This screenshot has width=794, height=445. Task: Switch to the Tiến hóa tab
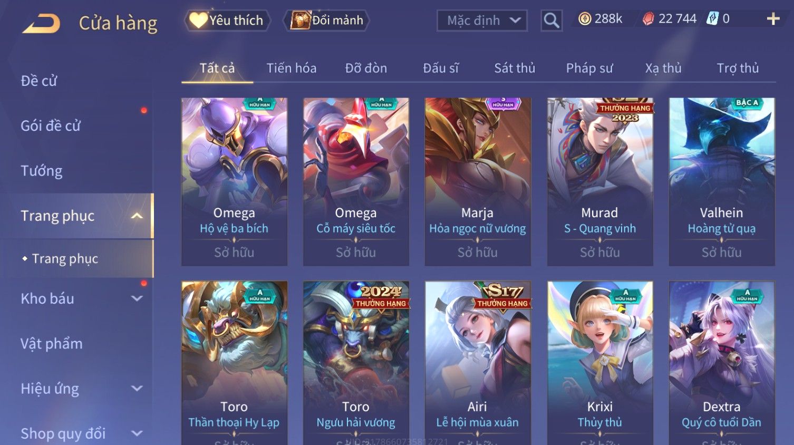click(292, 68)
